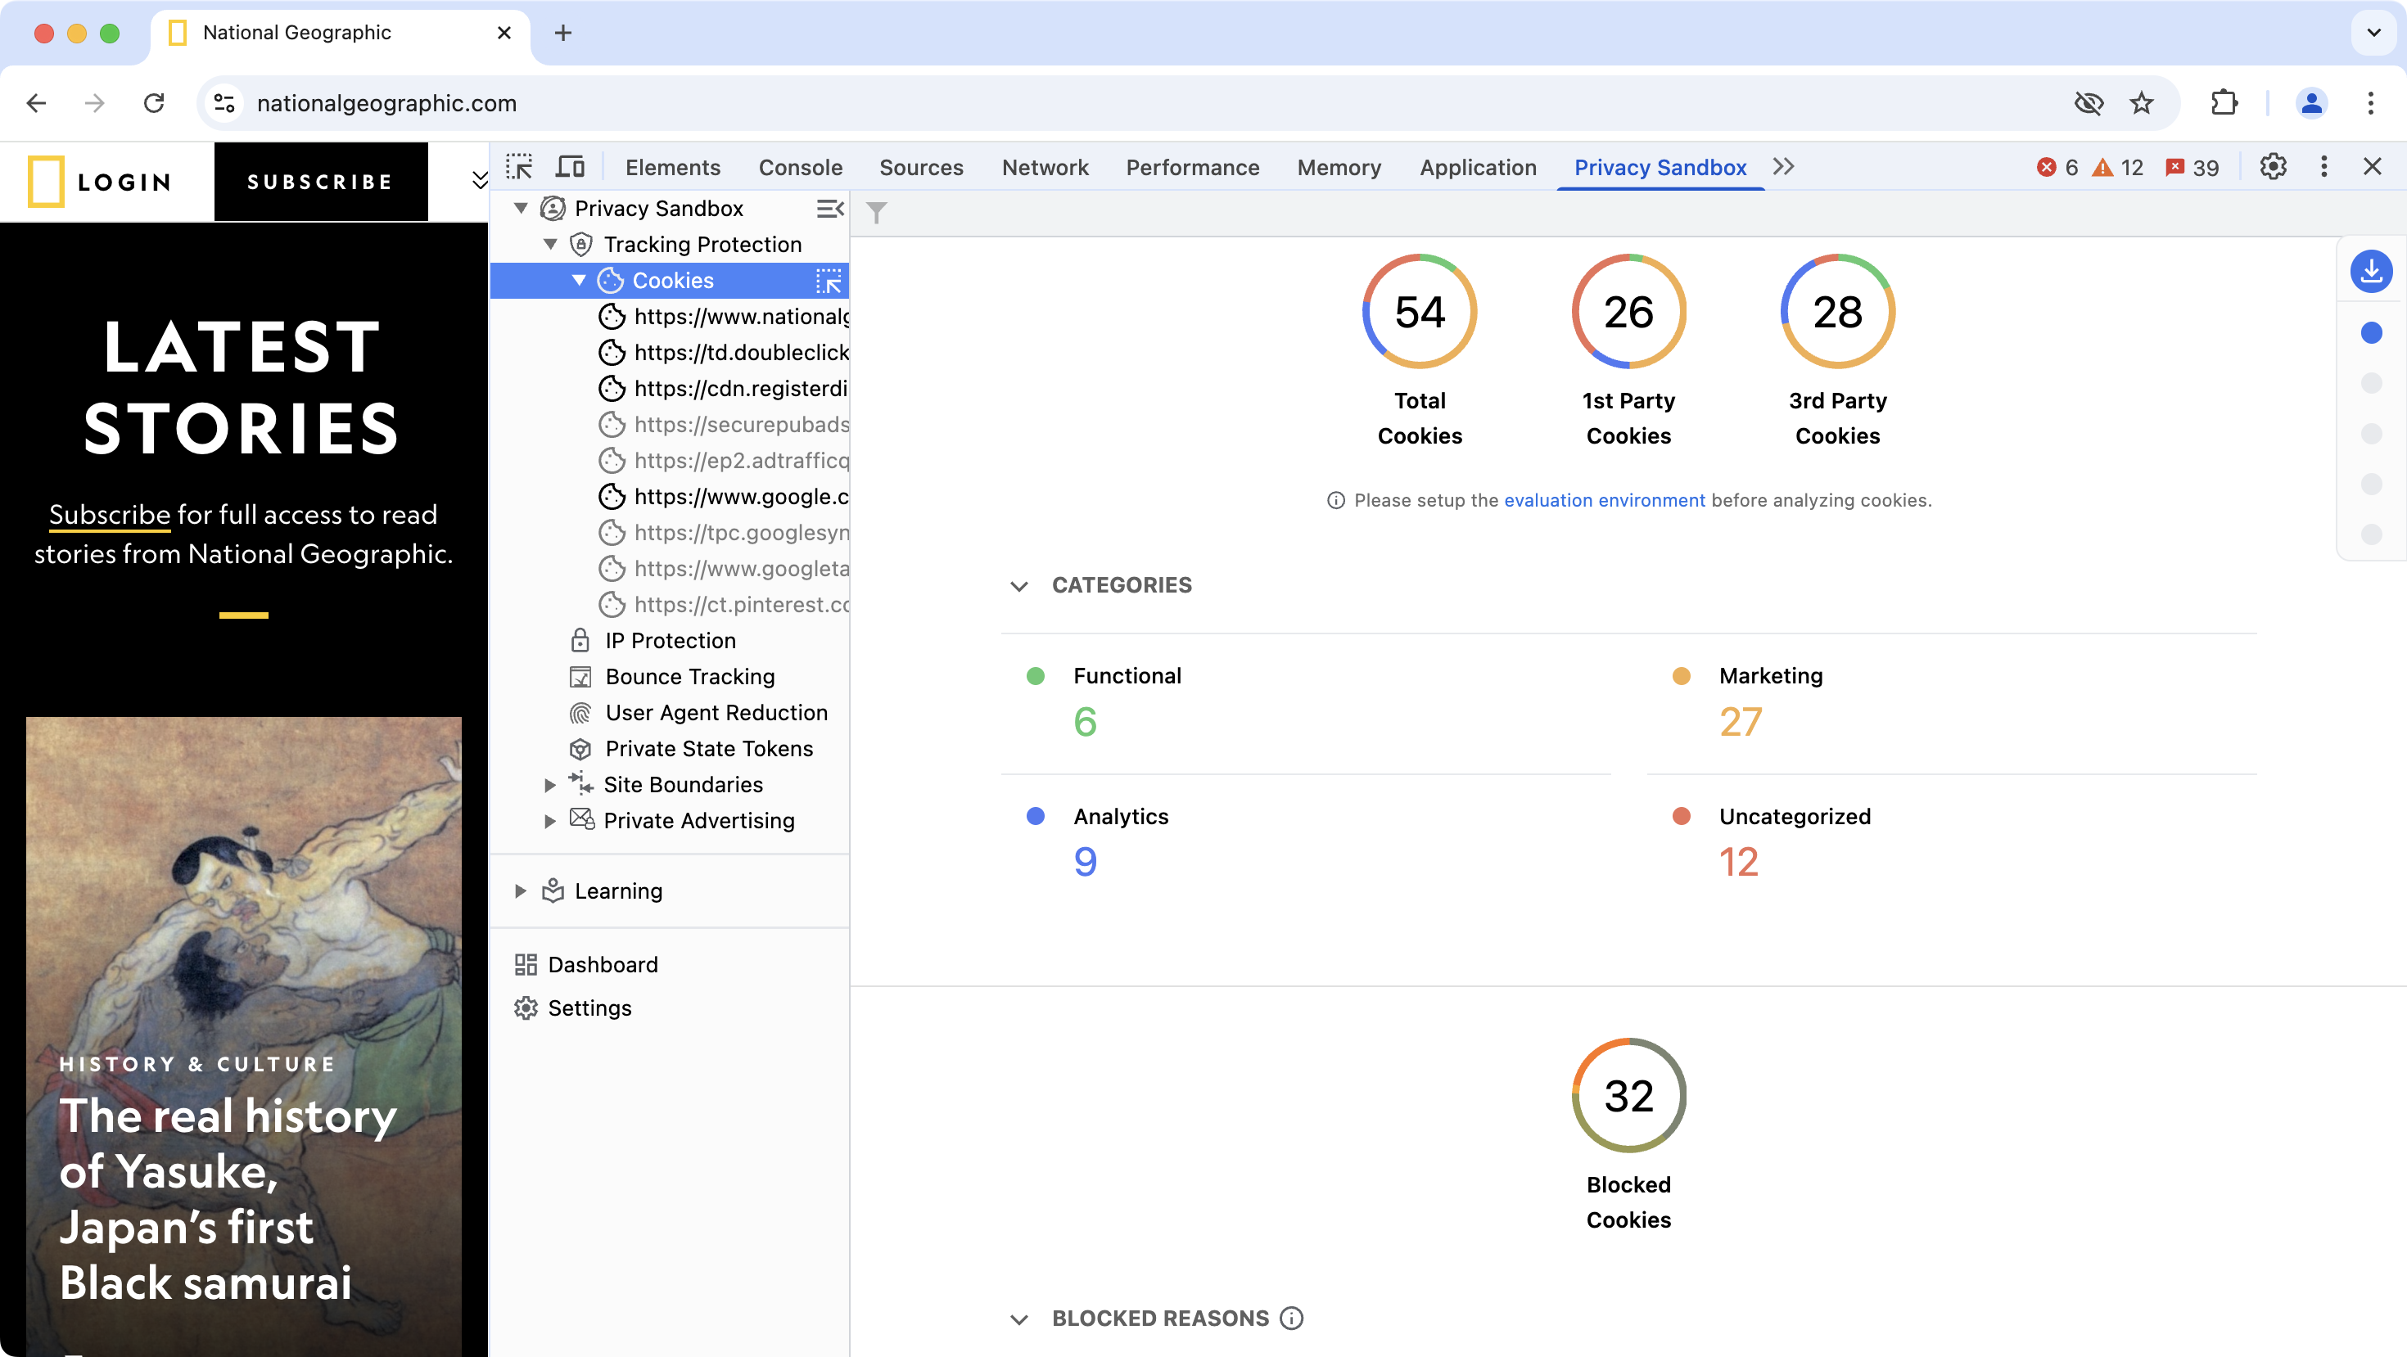Click the frame picker icon on Cookies row
Viewport: 2407px width, 1357px height.
tap(828, 280)
